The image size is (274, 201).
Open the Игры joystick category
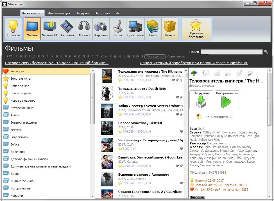coord(118,28)
